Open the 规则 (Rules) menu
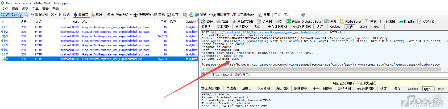 tap(25, 9)
